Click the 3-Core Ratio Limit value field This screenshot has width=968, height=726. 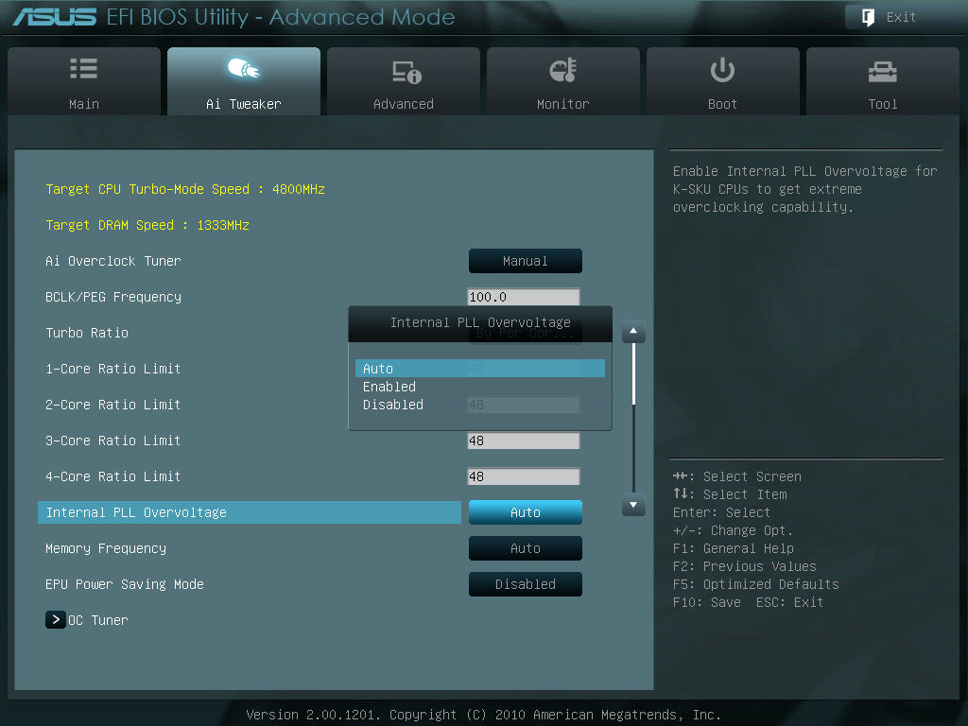click(524, 441)
